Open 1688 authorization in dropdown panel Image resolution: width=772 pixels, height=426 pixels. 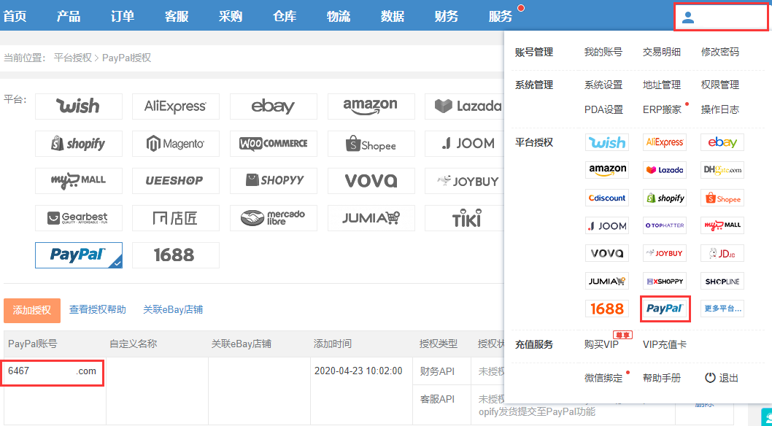(607, 309)
